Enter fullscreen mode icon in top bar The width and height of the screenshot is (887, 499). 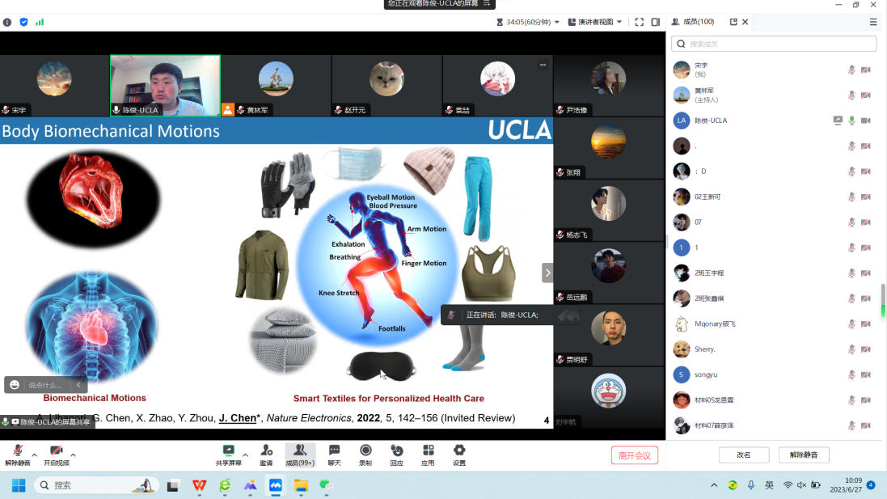639,22
